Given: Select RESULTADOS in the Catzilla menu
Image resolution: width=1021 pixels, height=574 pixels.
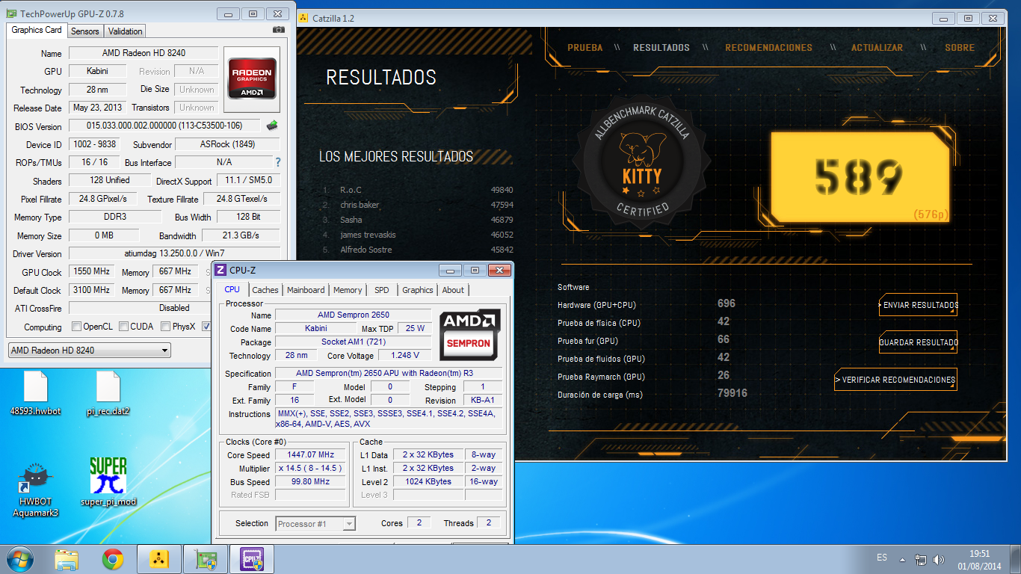Looking at the screenshot, I should 661,47.
